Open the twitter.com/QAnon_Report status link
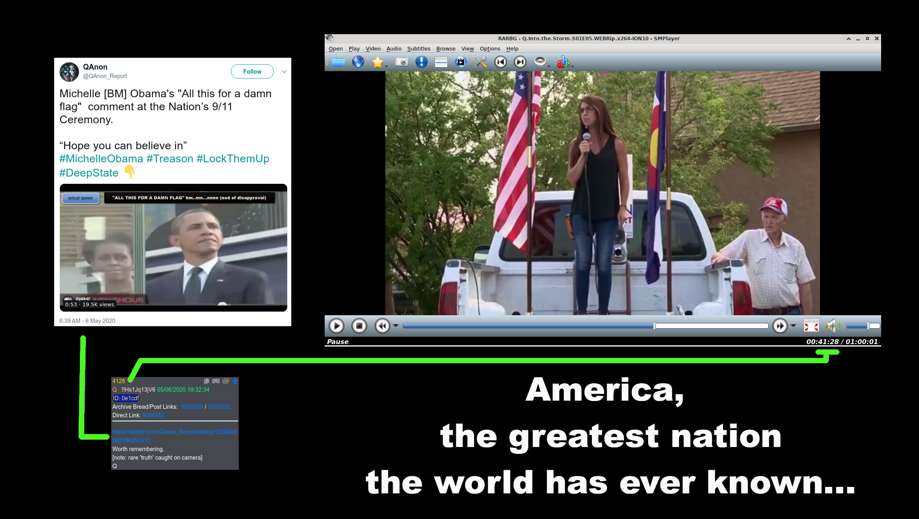The height and width of the screenshot is (519, 919). [x=174, y=436]
